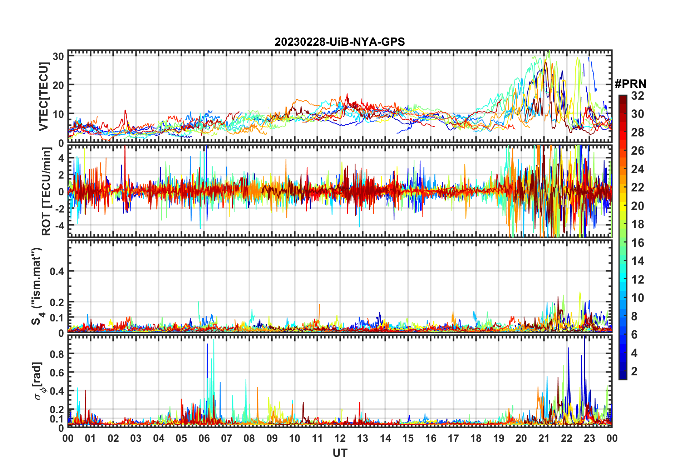Select S4 panel y-axis tick "0.1"
The width and height of the screenshot is (680, 475).
point(57,317)
